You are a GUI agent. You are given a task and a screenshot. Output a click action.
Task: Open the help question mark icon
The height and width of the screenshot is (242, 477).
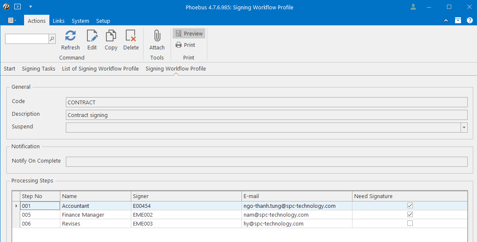click(x=469, y=21)
